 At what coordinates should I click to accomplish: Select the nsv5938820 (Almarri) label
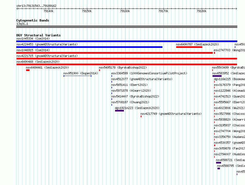tap(229, 119)
